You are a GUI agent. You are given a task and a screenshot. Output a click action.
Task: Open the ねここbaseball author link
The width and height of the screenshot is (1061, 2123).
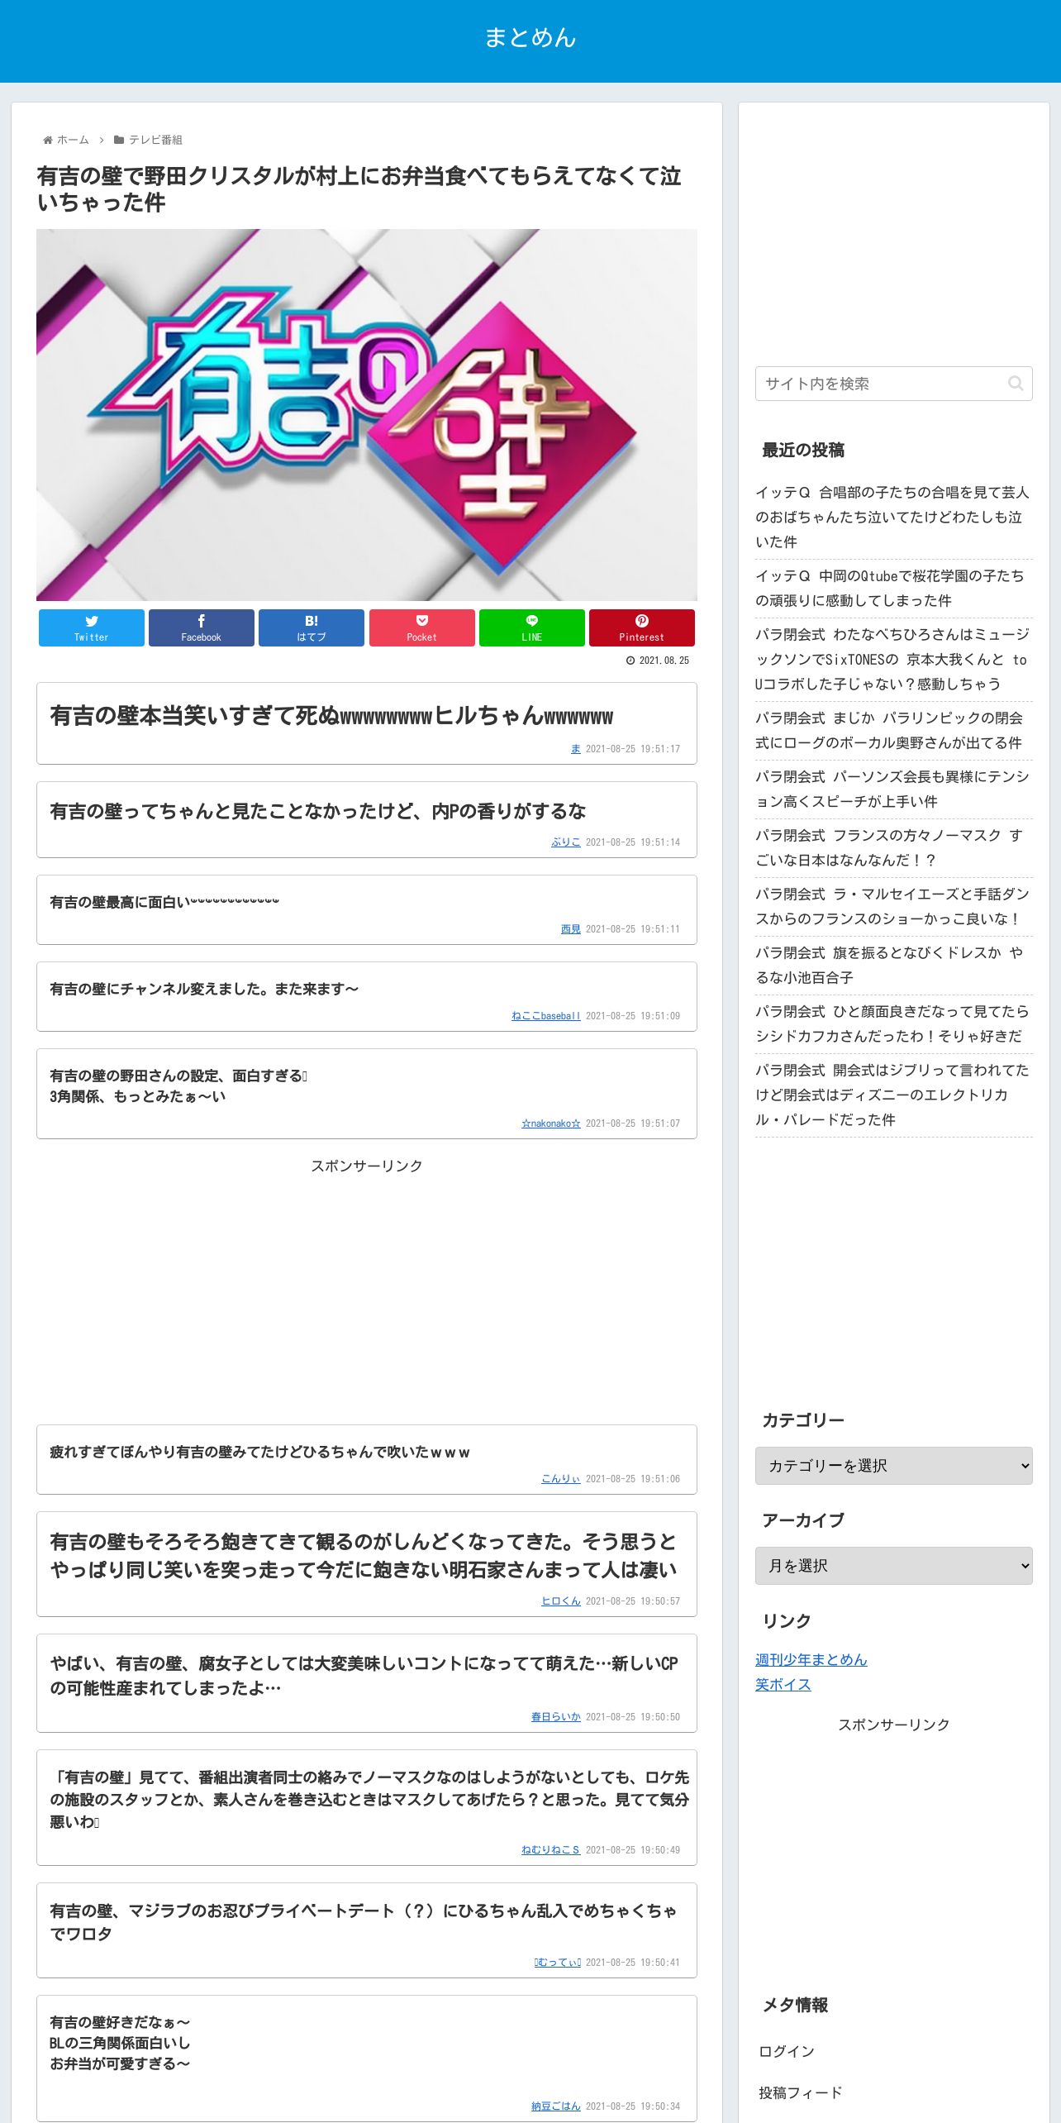pyautogui.click(x=546, y=1016)
